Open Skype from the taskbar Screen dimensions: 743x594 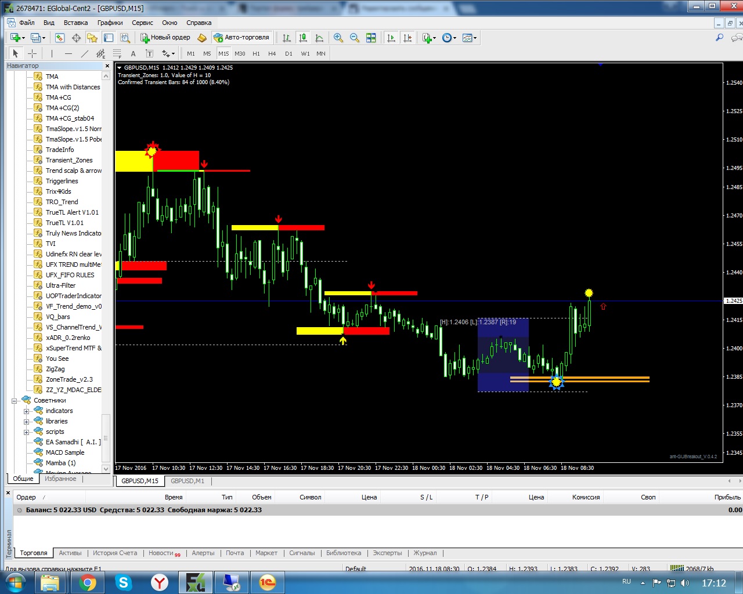click(123, 582)
